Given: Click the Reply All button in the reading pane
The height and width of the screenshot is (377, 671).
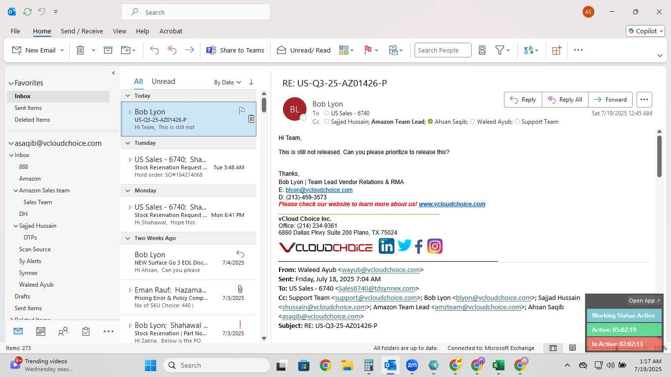Looking at the screenshot, I should 565,100.
